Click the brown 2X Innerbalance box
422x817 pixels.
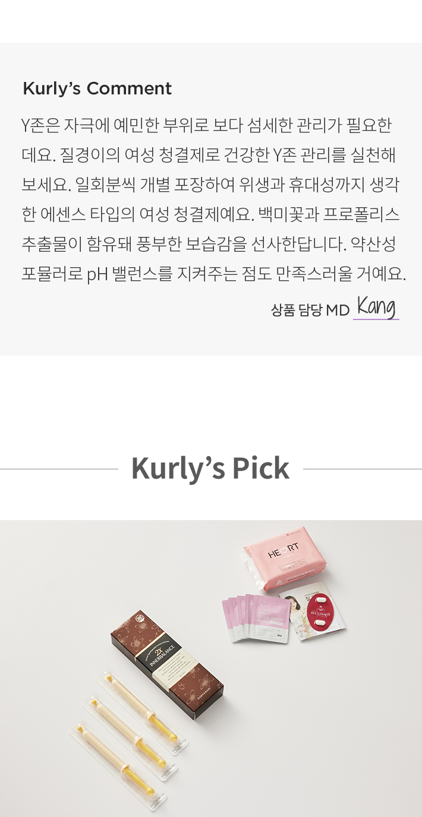click(167, 667)
